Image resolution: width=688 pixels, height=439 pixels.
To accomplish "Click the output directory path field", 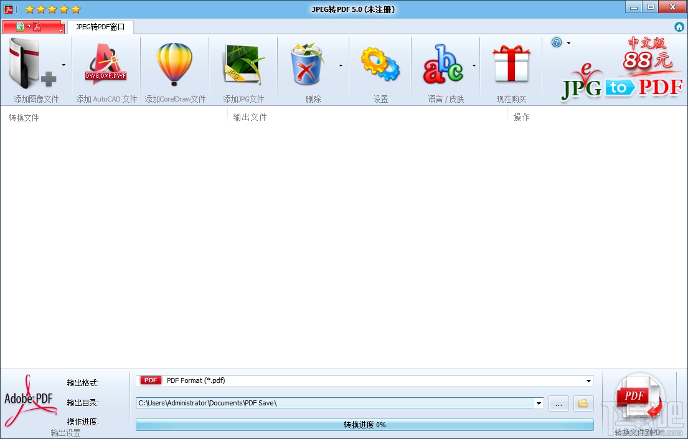I will [x=335, y=403].
